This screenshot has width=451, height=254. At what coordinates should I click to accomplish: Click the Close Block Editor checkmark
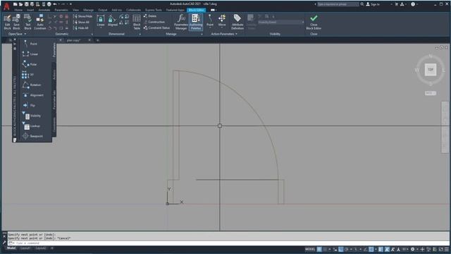pyautogui.click(x=314, y=22)
